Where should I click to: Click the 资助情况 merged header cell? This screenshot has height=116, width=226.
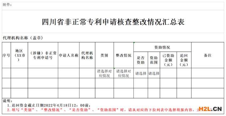162,47
